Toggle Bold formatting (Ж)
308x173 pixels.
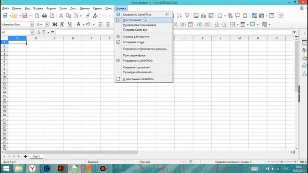[x=54, y=25]
